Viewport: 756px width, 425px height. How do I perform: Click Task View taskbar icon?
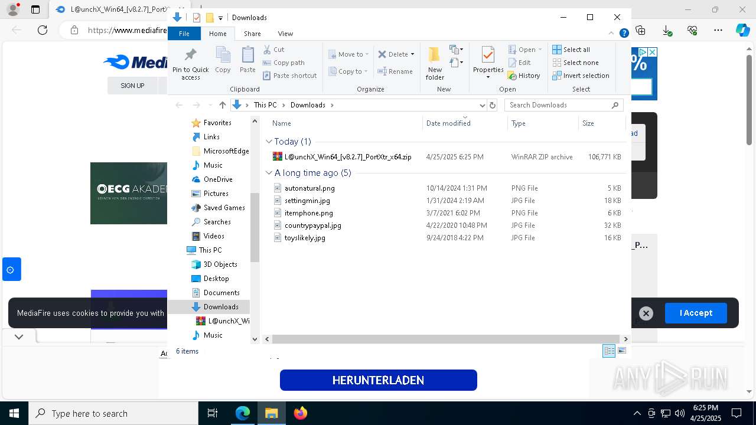point(213,413)
